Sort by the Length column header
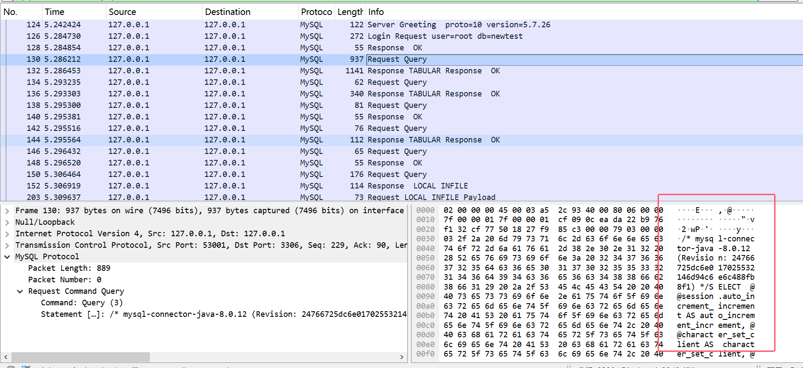 click(x=350, y=12)
